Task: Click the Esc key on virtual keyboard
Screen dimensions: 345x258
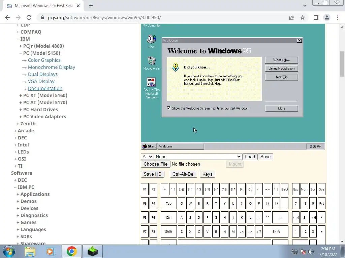Action: point(296,189)
